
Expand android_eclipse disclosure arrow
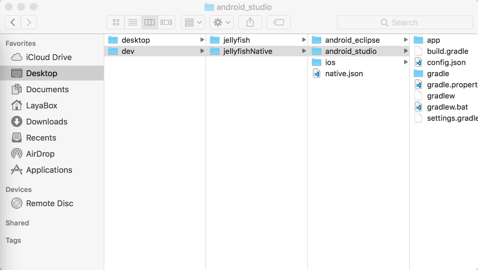coord(406,40)
